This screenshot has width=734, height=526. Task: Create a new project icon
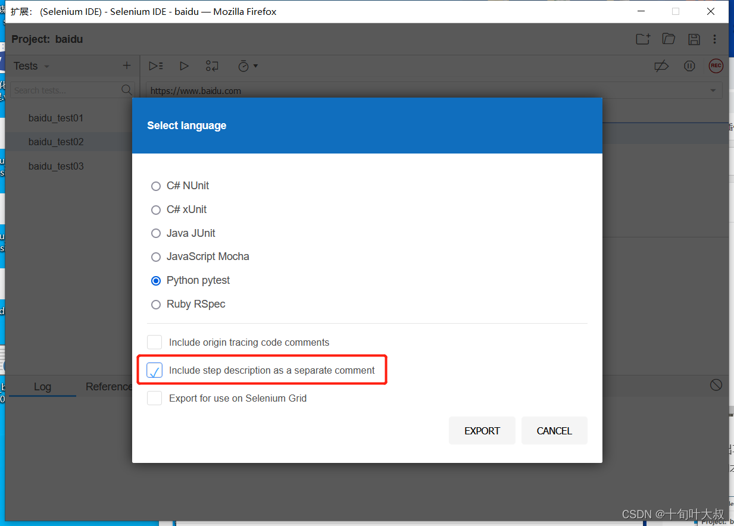tap(643, 39)
